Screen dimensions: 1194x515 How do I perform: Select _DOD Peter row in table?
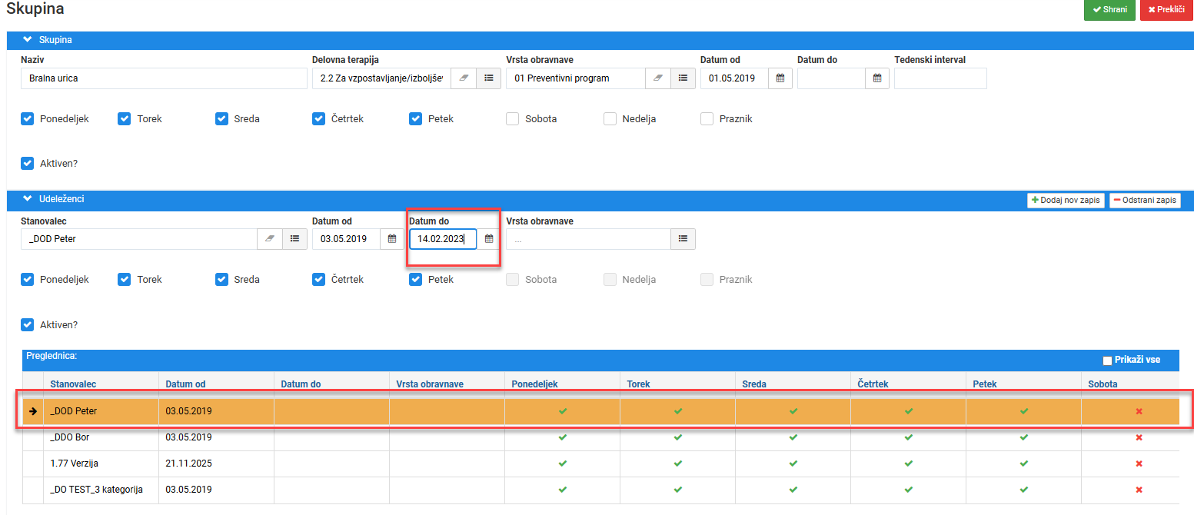point(600,411)
